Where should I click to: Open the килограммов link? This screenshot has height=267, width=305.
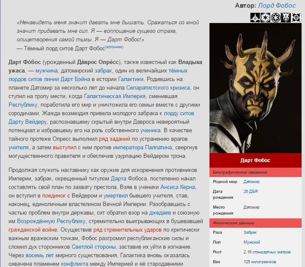tap(264, 262)
